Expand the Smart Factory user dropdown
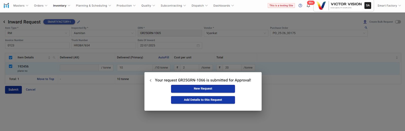Viewport: 405px width, 131px height. point(389,6)
